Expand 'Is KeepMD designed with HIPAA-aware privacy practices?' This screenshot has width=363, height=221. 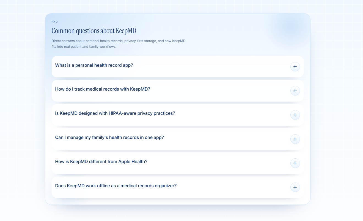tap(115, 113)
